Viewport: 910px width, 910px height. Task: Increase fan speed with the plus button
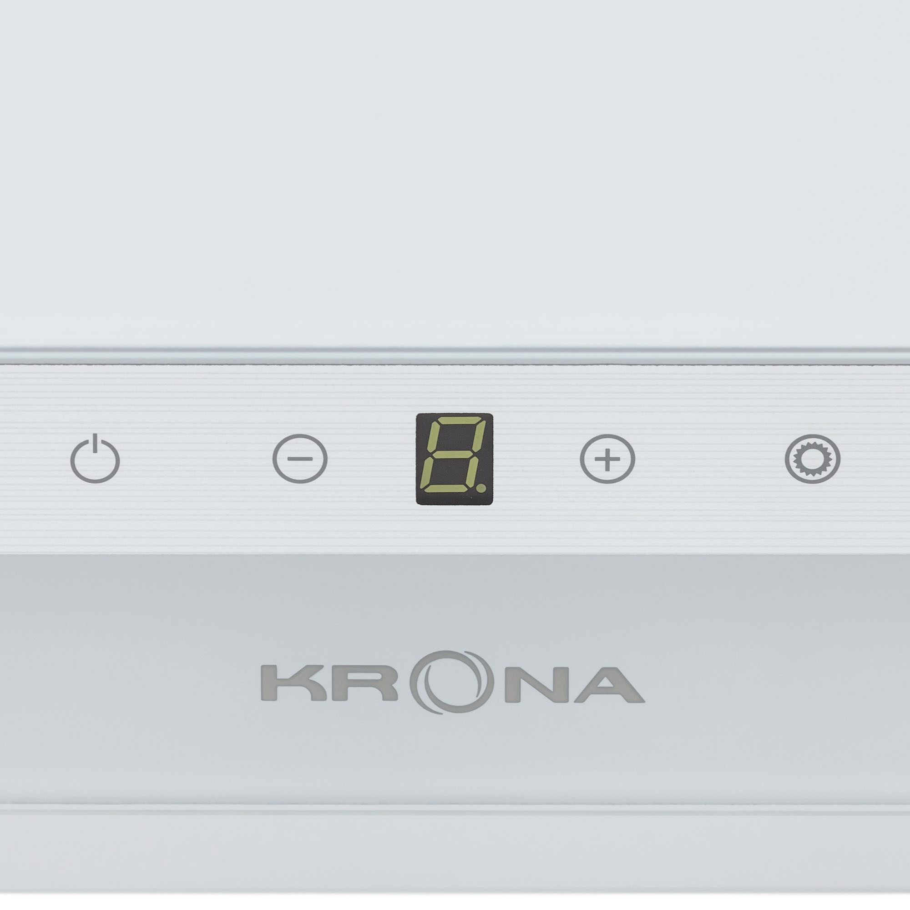[607, 459]
